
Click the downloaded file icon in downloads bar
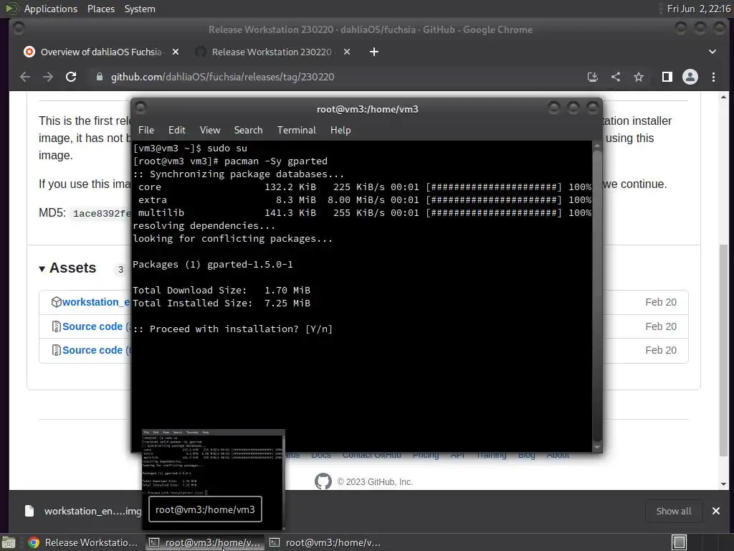tap(29, 511)
